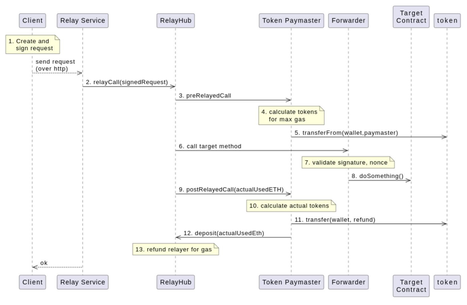This screenshot has width=467, height=305.
Task: Select the 'preRelayedCall' message label
Action: pos(205,96)
